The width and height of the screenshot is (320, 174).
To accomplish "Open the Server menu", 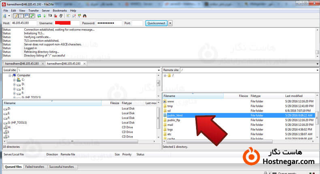I will [x=46, y=11].
